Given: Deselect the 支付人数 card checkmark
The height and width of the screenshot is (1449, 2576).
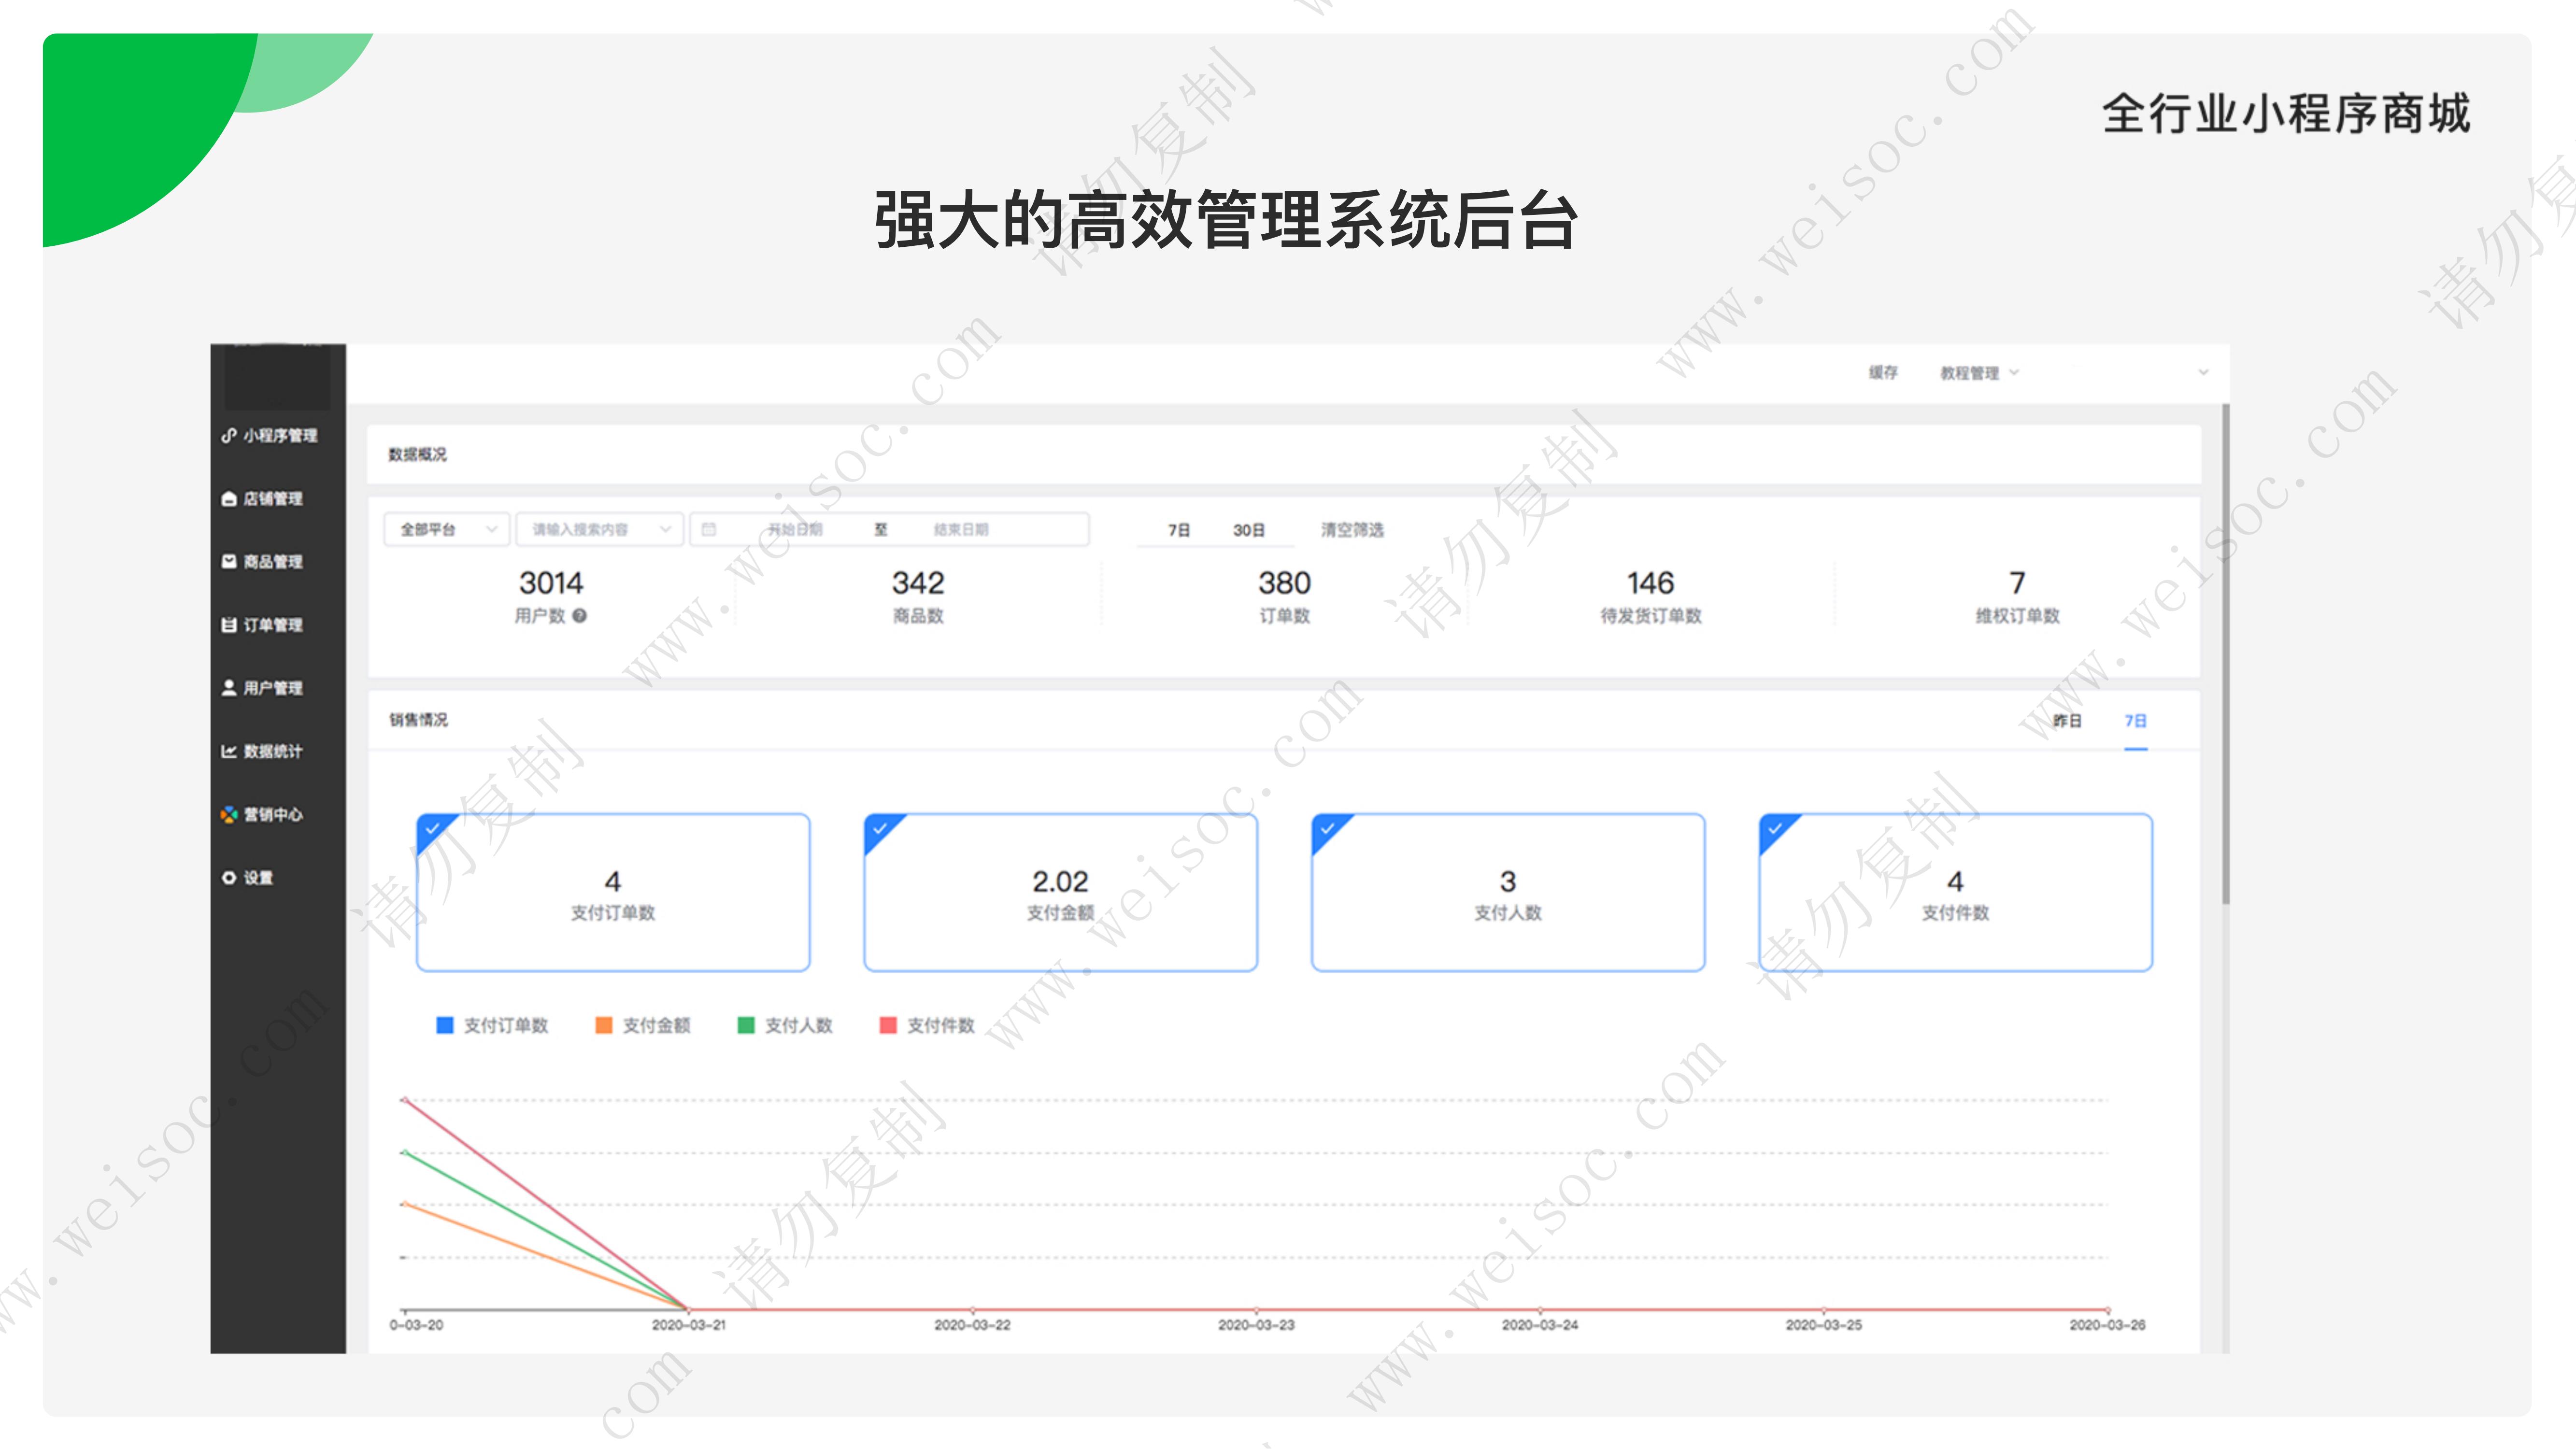Looking at the screenshot, I should point(1327,829).
